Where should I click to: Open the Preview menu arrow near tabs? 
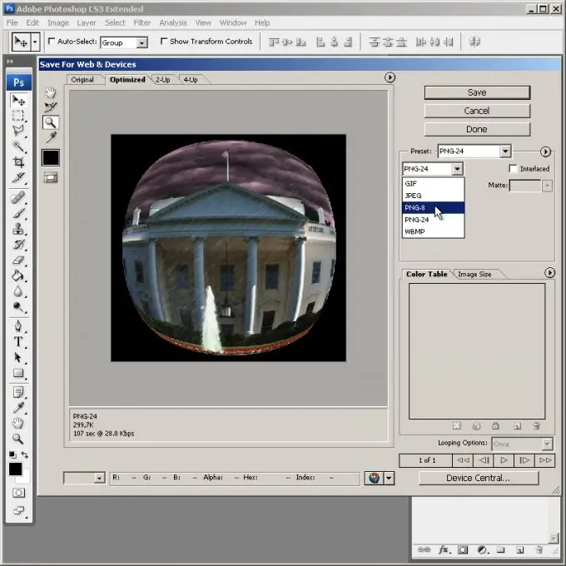click(x=390, y=77)
